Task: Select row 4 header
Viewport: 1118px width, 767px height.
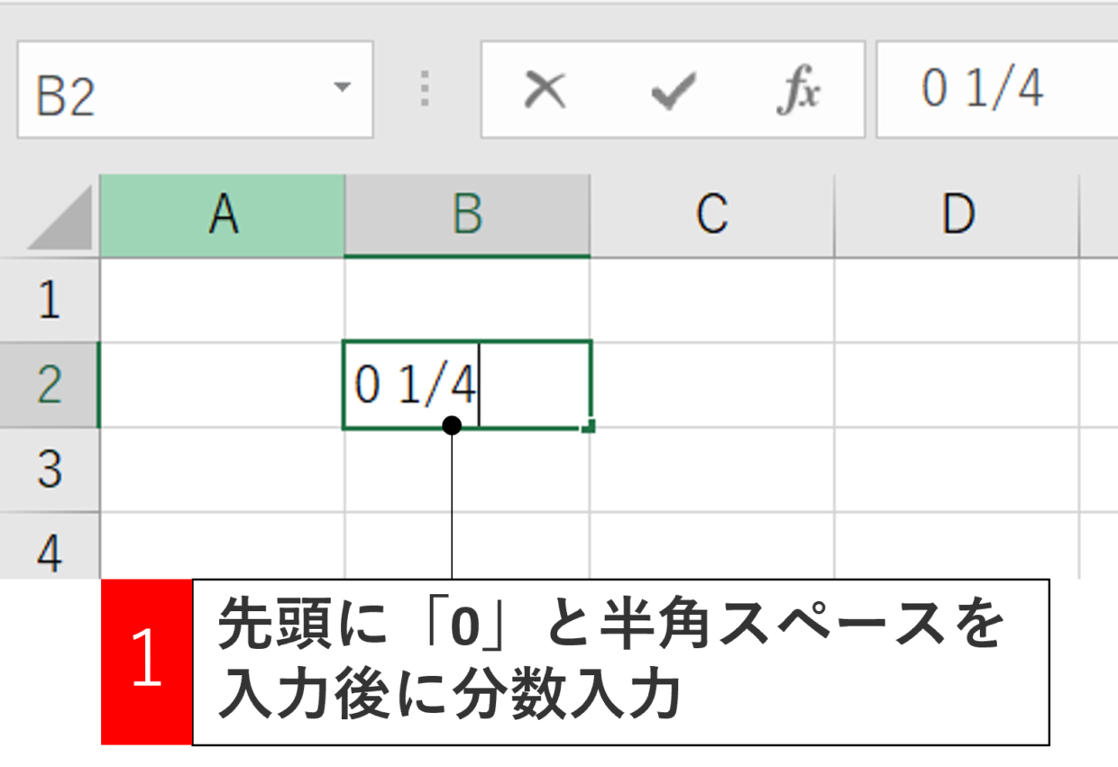Action: (50, 546)
